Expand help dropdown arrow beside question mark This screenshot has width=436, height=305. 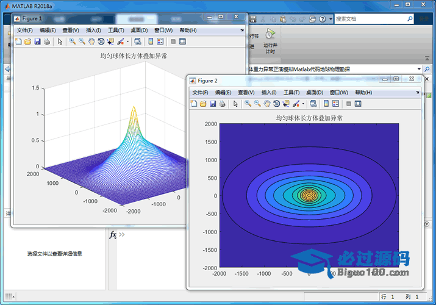(x=331, y=19)
